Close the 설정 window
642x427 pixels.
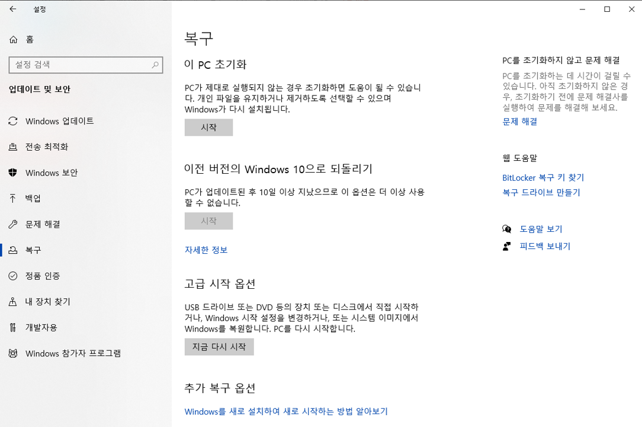(x=632, y=9)
